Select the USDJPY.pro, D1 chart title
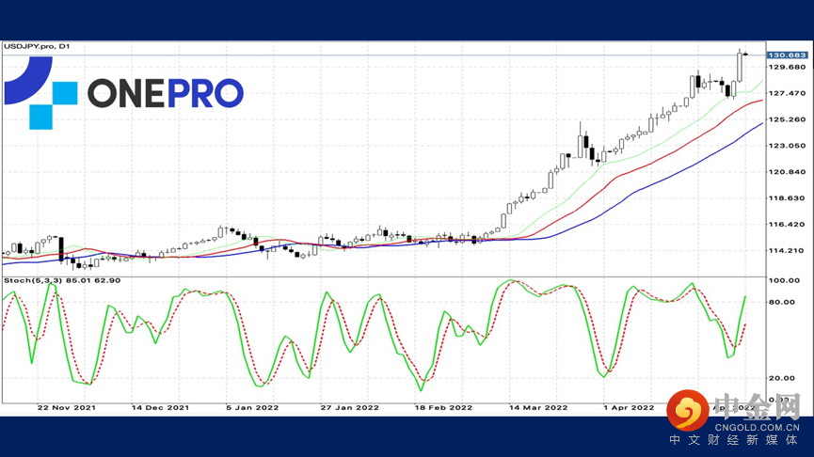814x457 pixels. click(x=37, y=47)
